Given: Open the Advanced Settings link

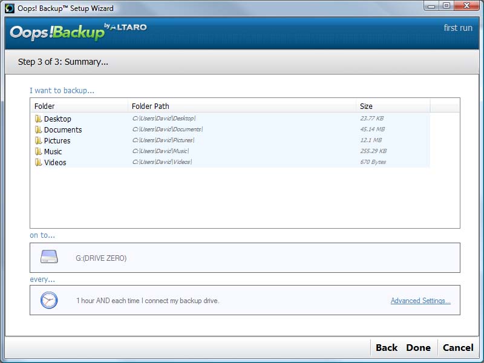Looking at the screenshot, I should (420, 301).
